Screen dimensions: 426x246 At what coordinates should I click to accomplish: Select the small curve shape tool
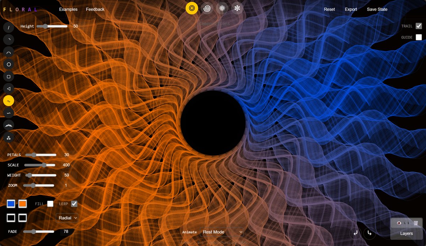coord(9,40)
